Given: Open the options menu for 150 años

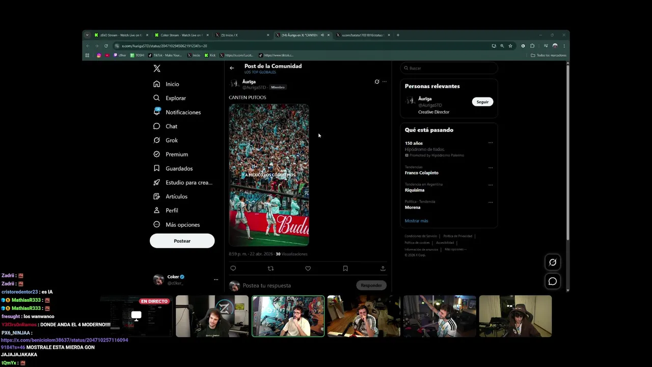Looking at the screenshot, I should point(491,143).
